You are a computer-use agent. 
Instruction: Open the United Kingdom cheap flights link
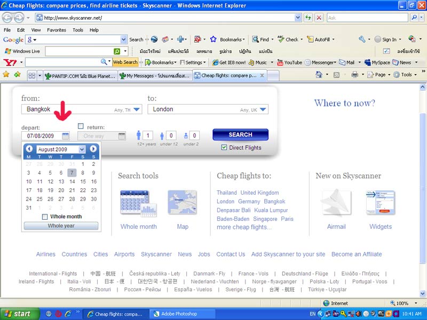pos(259,193)
